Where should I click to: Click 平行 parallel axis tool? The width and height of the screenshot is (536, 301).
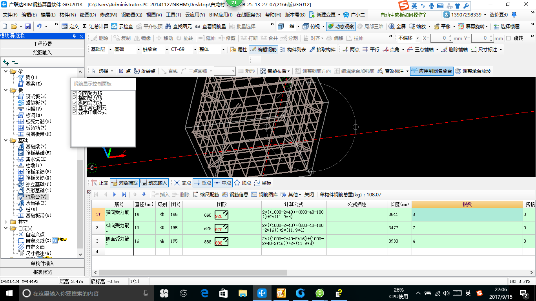point(371,50)
